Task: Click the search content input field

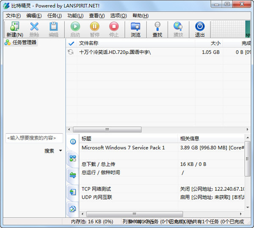Action: coord(34,138)
